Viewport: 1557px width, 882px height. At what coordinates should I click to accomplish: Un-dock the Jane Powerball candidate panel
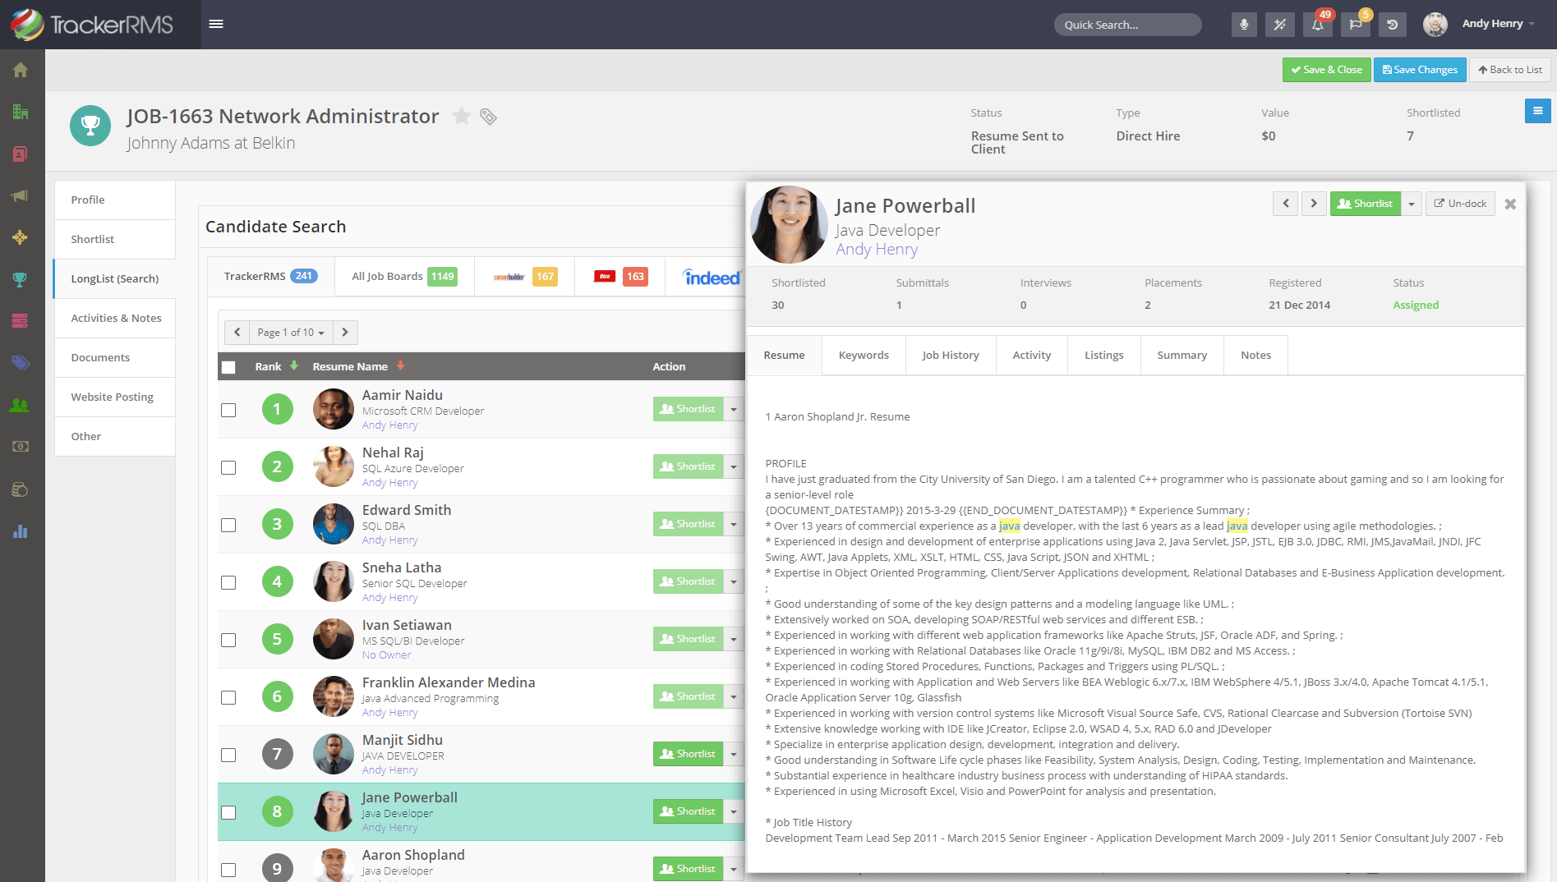pyautogui.click(x=1459, y=204)
